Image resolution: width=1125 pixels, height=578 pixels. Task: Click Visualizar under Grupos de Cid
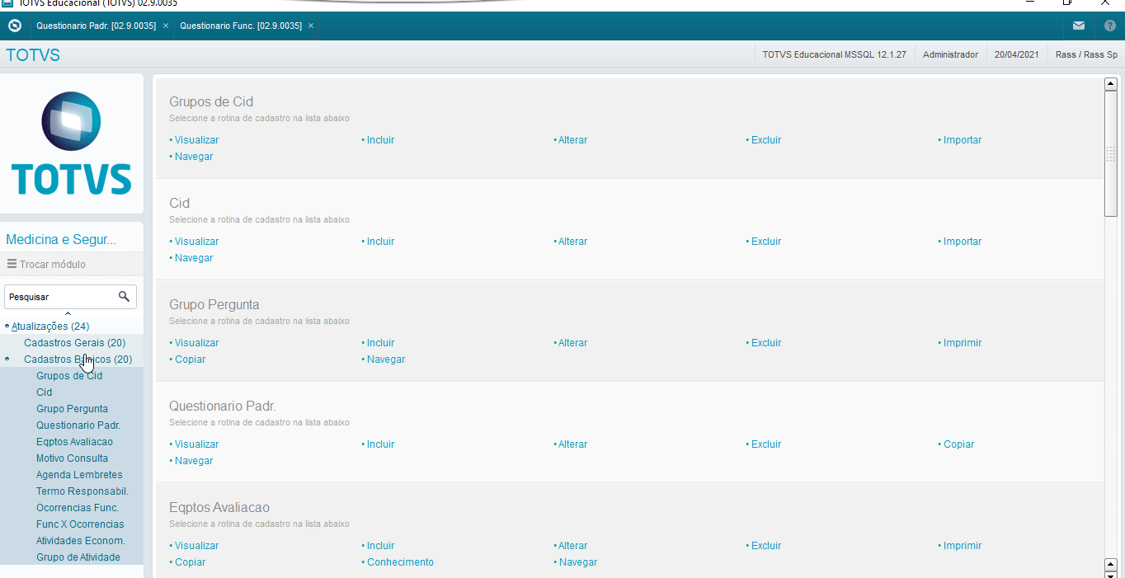coord(196,140)
